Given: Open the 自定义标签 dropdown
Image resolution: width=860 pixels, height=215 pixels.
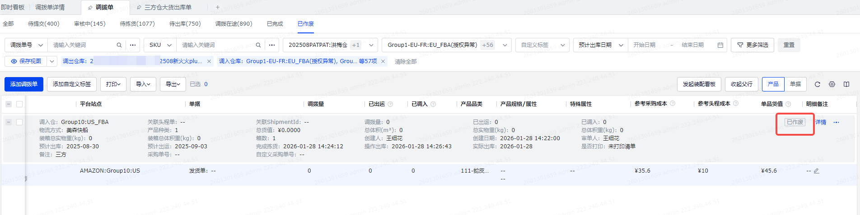Looking at the screenshot, I should (542, 45).
